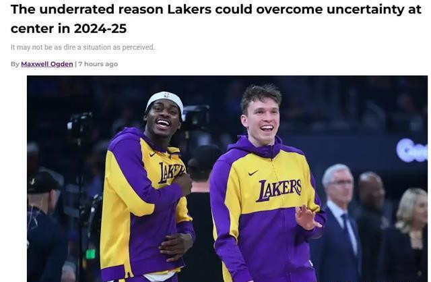
Task: Click the gray-haired man in the suit
Action: [339, 221]
